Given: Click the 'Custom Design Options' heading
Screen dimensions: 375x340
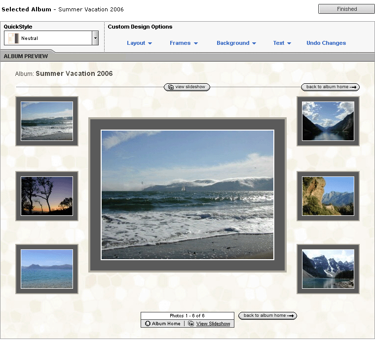Looking at the screenshot, I should [140, 27].
